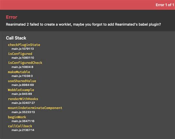The width and height of the screenshot is (175, 139).
Task: Select the isConfiguredCheck stack frame
Action: tap(25, 63)
